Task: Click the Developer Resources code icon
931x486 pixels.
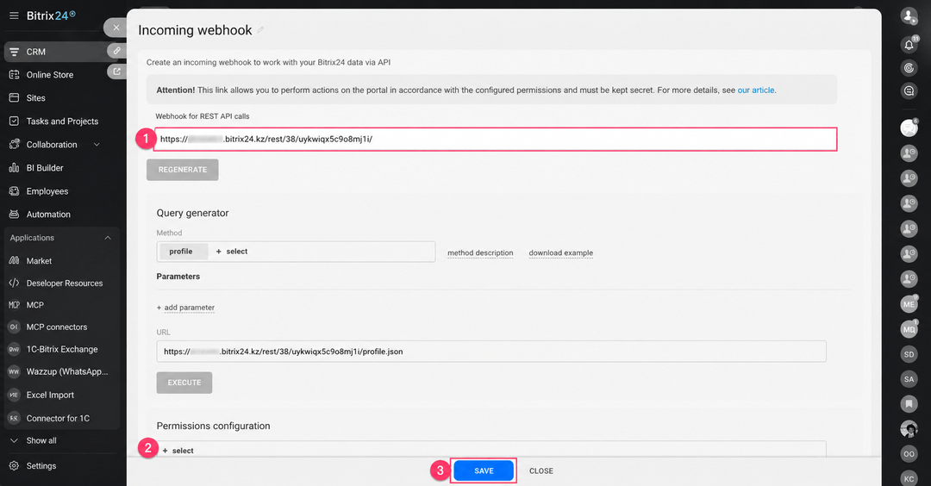Action: point(15,283)
